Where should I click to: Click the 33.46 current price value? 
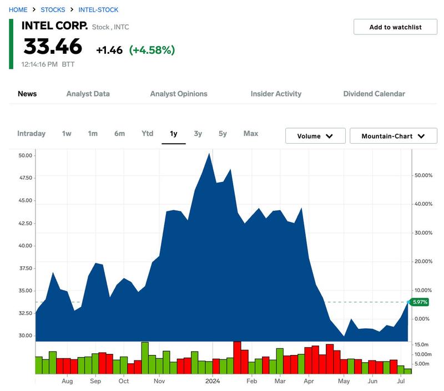pos(53,47)
